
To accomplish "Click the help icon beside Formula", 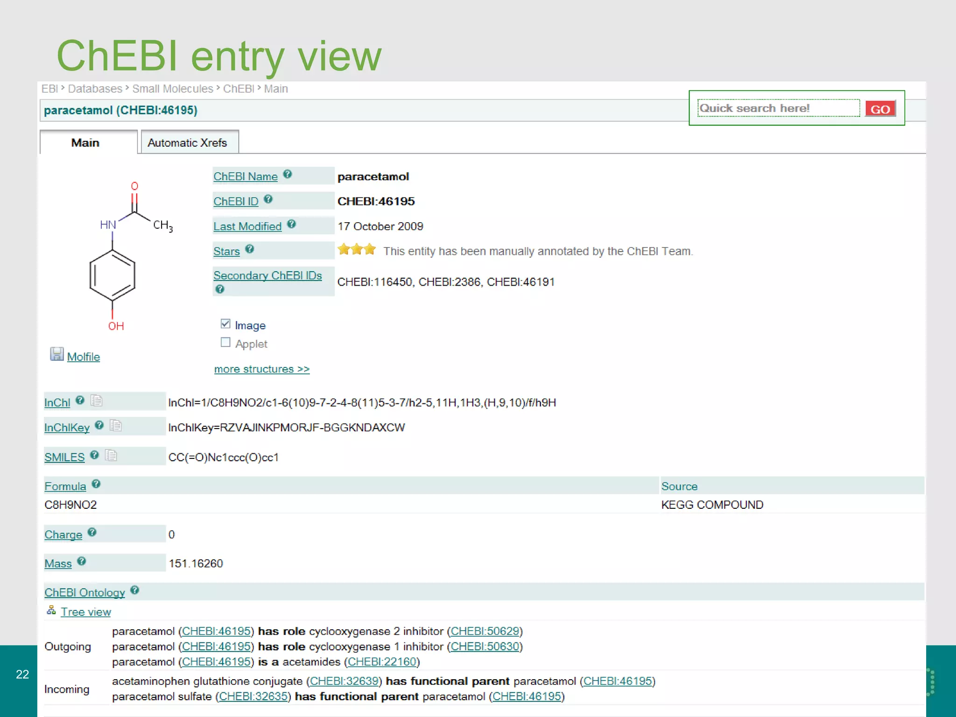I will tap(96, 484).
